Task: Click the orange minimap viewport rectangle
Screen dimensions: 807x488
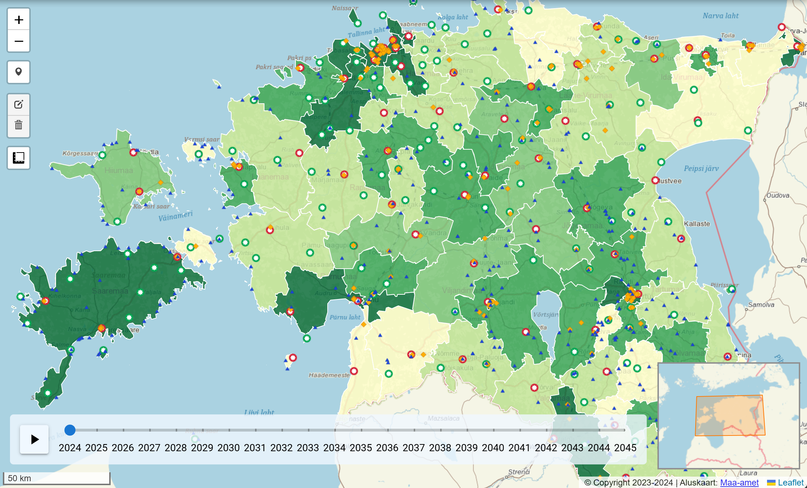Action: [730, 415]
